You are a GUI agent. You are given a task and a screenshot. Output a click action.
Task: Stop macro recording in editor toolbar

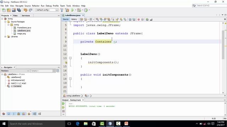pyautogui.click(x=143, y=19)
